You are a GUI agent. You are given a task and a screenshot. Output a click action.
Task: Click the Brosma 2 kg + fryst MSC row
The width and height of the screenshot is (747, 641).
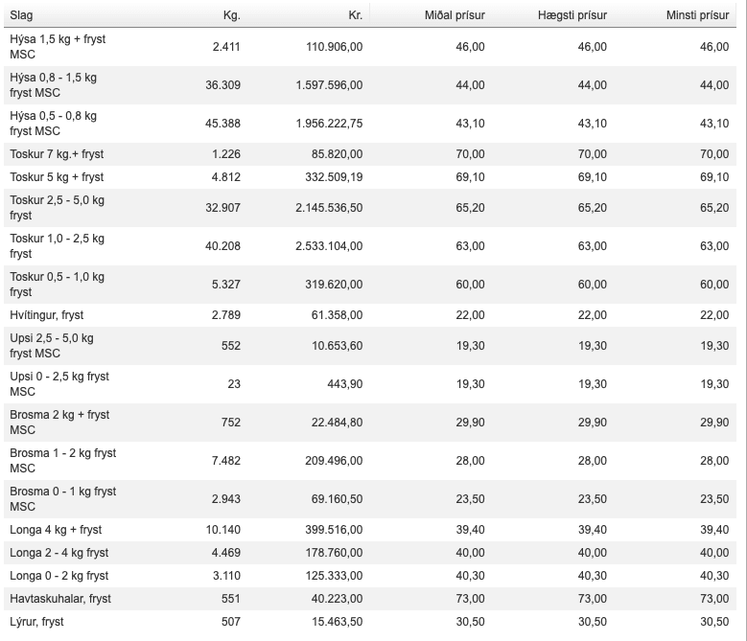point(59,423)
